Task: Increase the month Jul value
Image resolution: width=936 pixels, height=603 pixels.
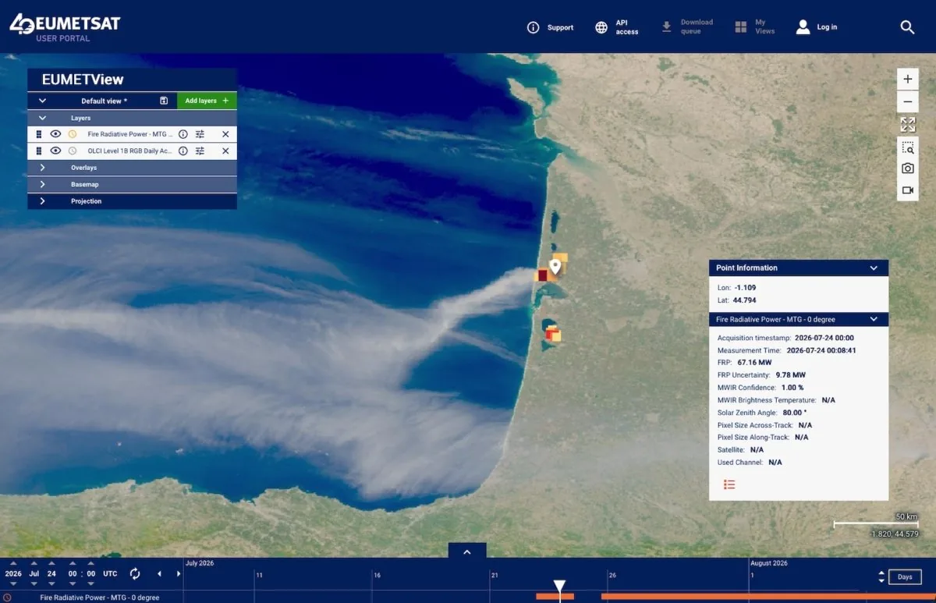Action: coord(33,563)
